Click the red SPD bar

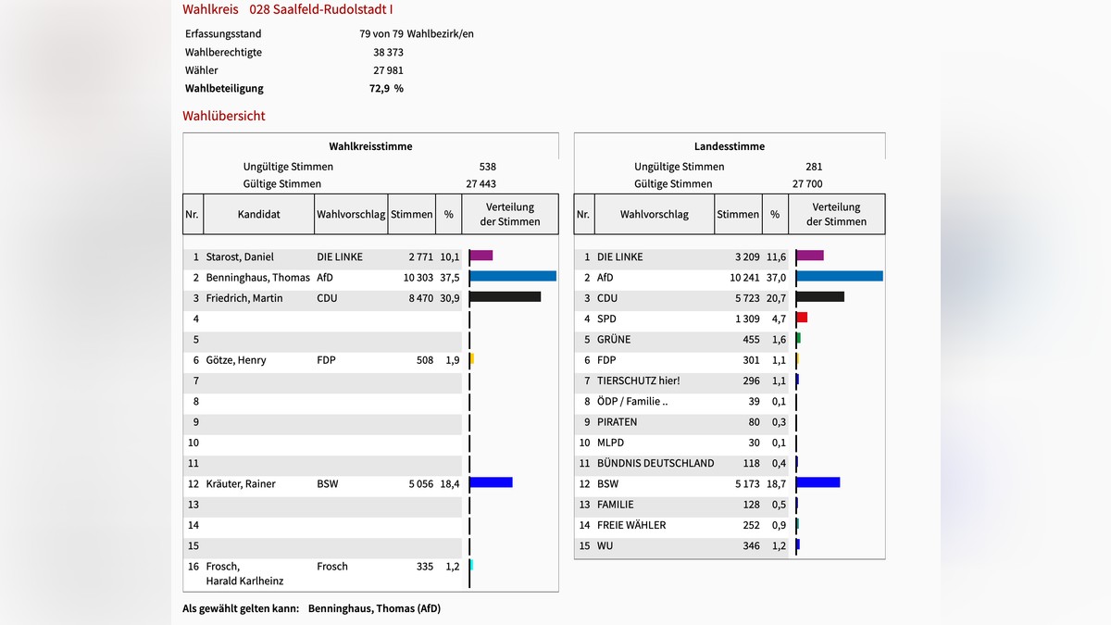(x=802, y=318)
